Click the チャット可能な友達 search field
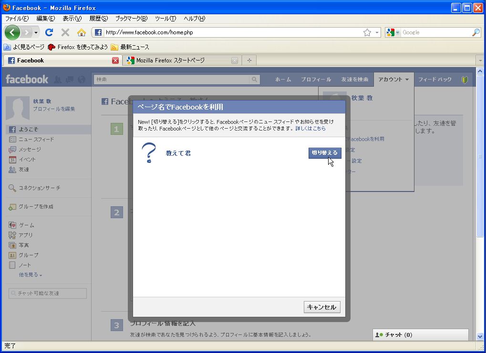Screen dimensions: 486x353 tap(48, 293)
